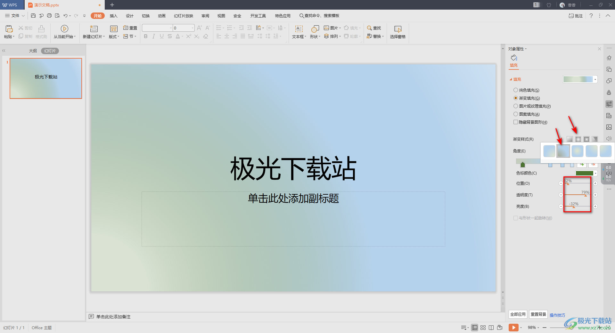Open the zoom percentage 98% dropdown
Screen dimensions: 615x333
pyautogui.click(x=533, y=328)
